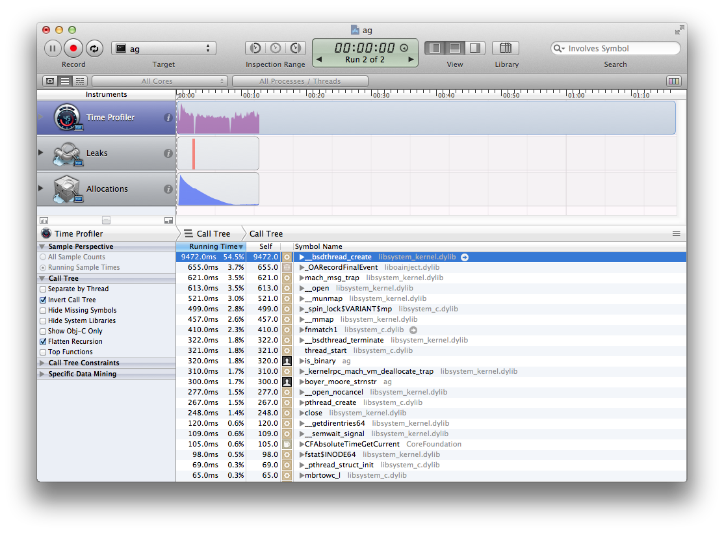Image resolution: width=724 pixels, height=533 pixels.
Task: Open Time Profiler info button
Action: pos(168,118)
